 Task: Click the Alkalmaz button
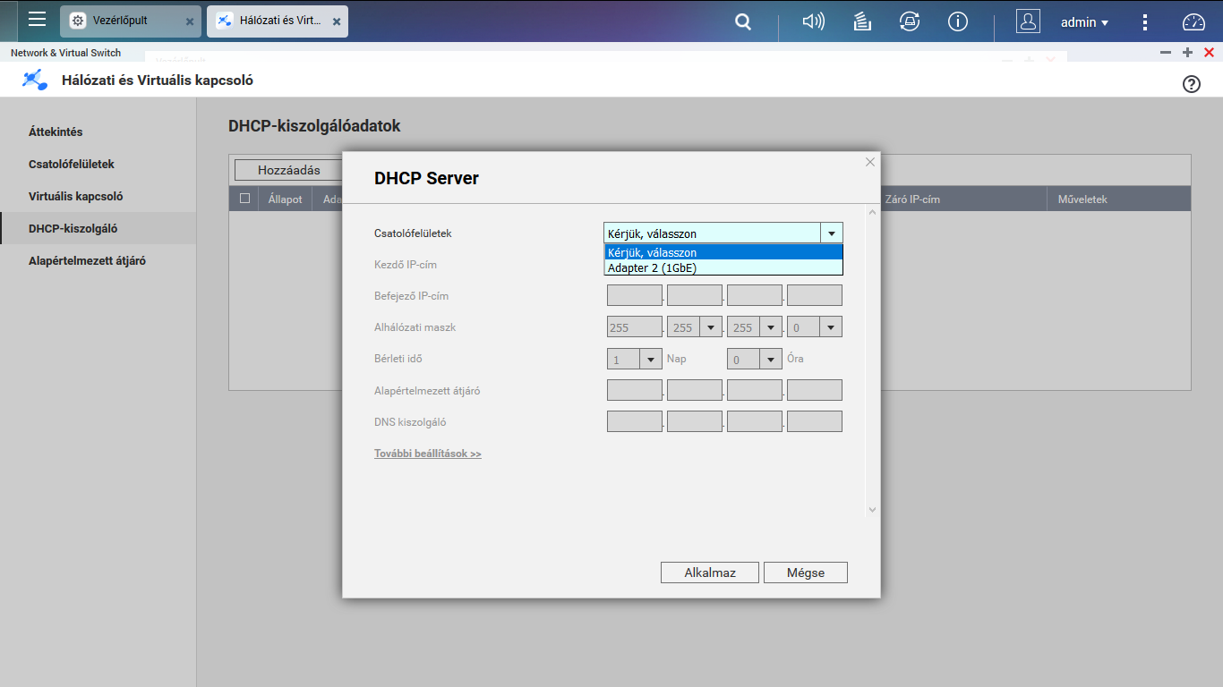click(x=709, y=572)
